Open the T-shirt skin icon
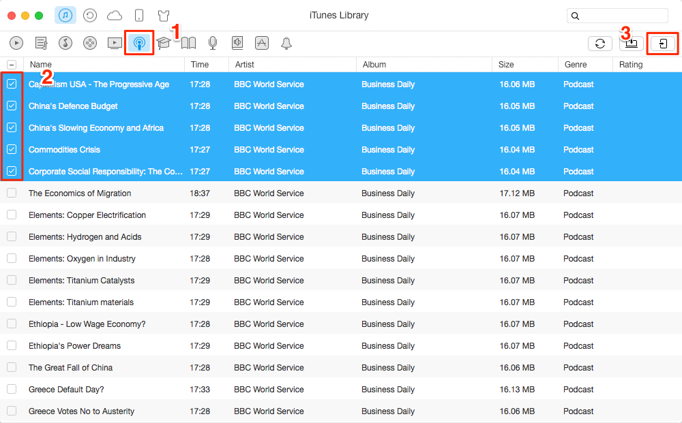Screen dimensions: 682x423 pos(164,16)
